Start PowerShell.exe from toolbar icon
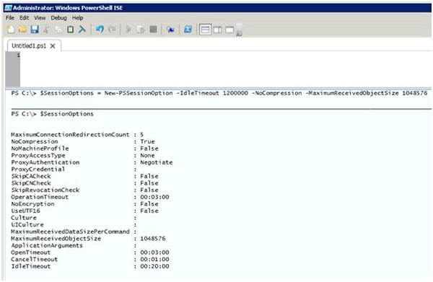433x282 pixels. pos(188,30)
